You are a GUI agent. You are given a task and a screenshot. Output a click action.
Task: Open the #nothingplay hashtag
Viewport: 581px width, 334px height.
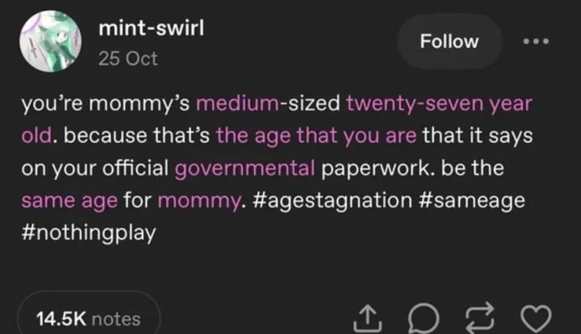pos(88,233)
